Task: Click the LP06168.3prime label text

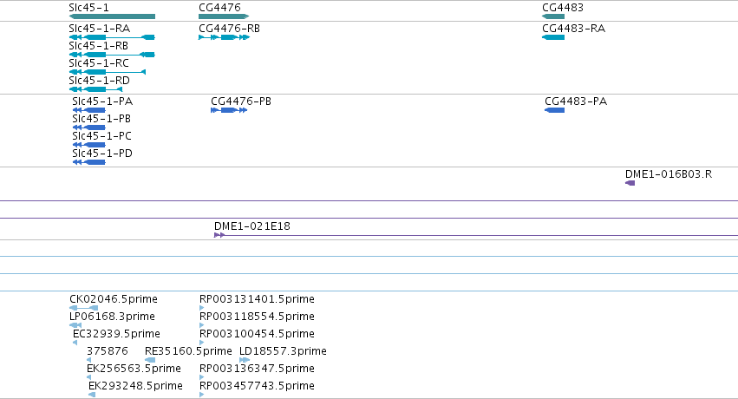Action: 112,317
